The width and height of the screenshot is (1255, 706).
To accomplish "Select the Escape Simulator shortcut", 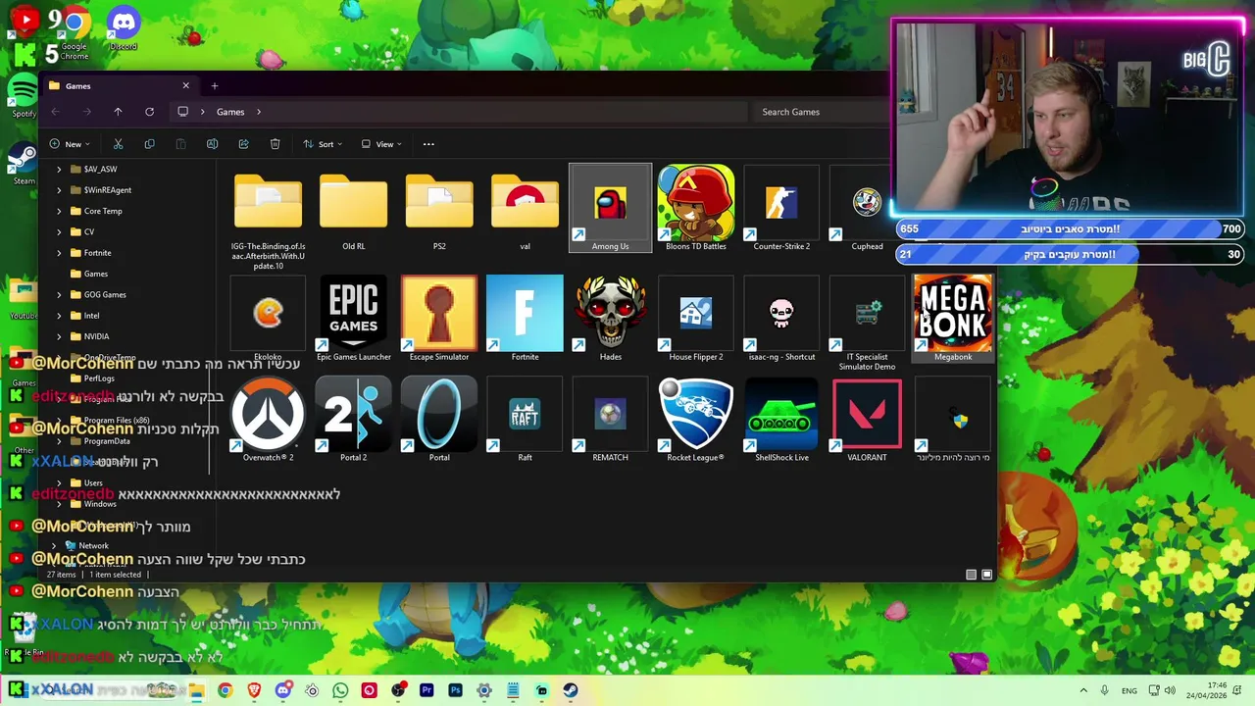I will tap(439, 319).
